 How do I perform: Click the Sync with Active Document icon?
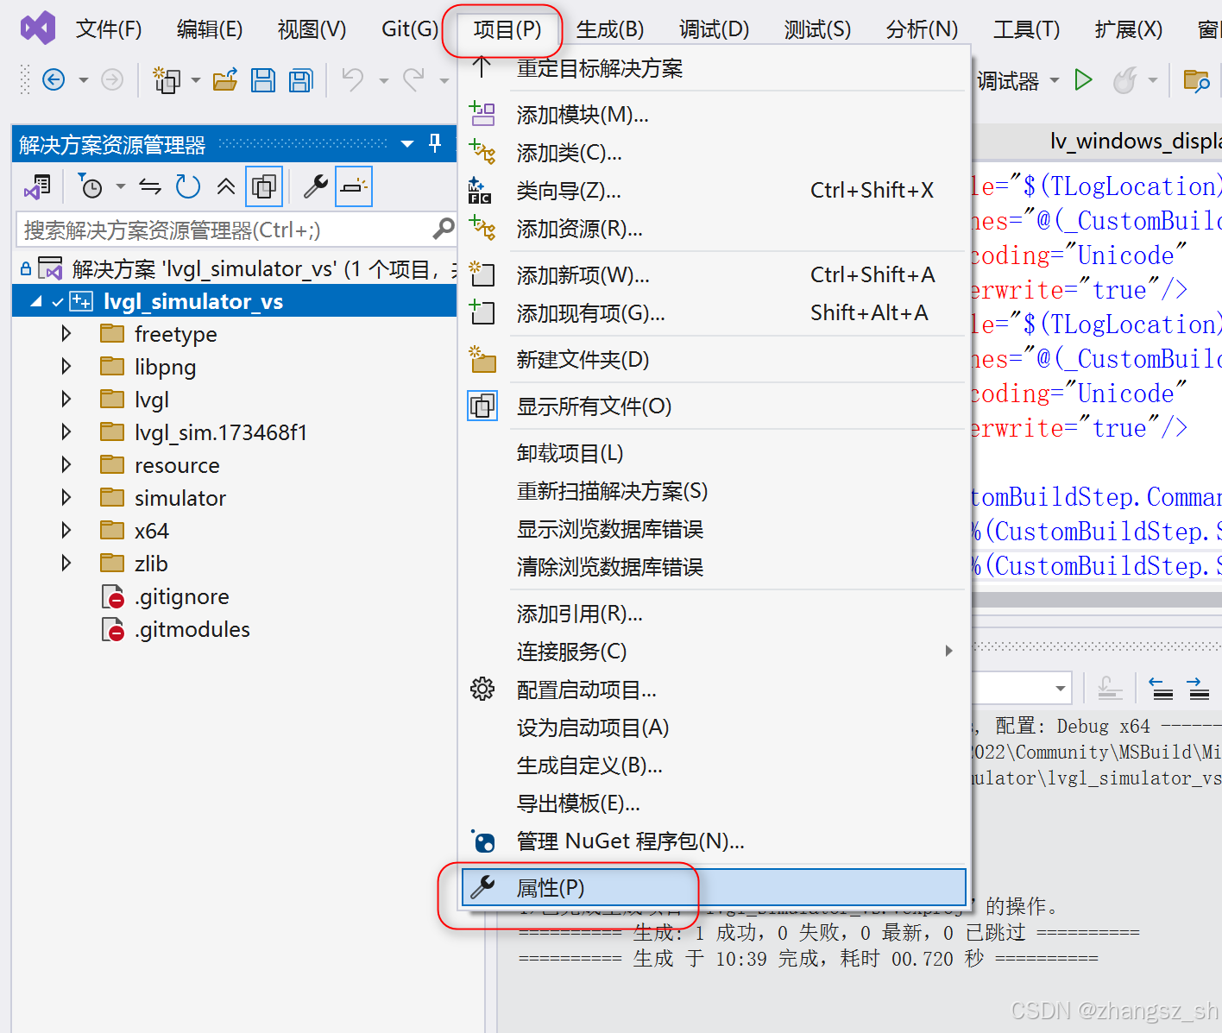point(150,186)
